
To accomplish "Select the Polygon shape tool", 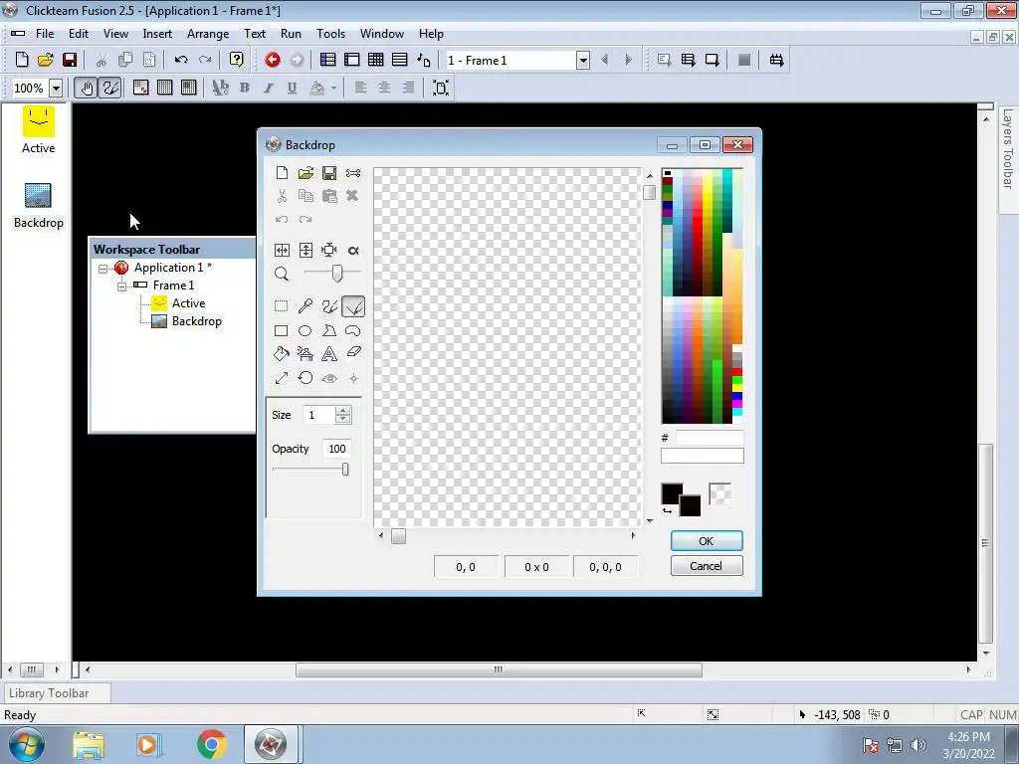I will coord(329,330).
